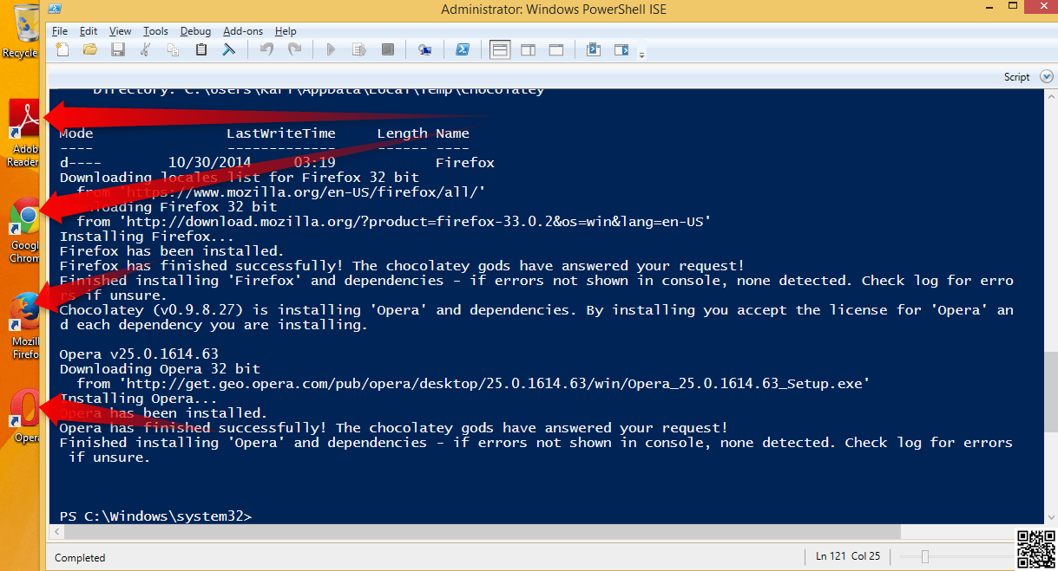Save the script with floppy disk icon
Screen dimensions: 1058x571
(117, 50)
